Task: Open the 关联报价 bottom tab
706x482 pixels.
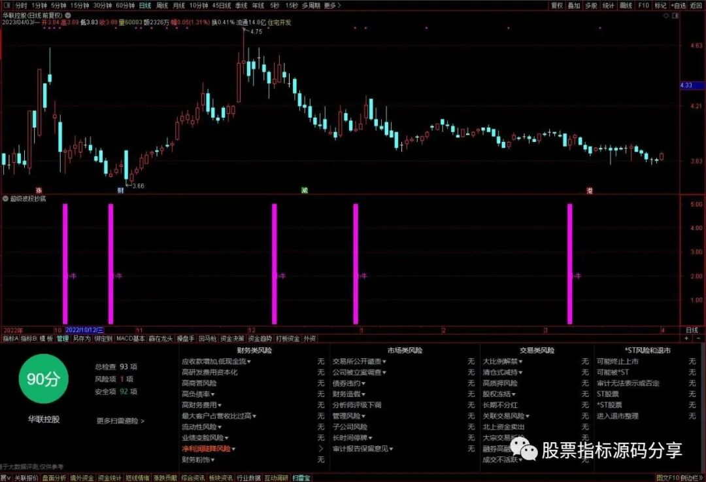Action: click(x=26, y=478)
